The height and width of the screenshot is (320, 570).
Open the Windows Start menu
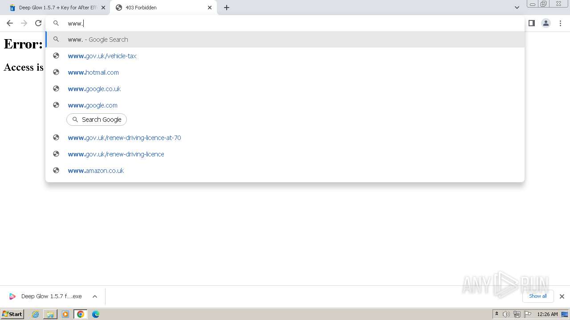pyautogui.click(x=12, y=314)
